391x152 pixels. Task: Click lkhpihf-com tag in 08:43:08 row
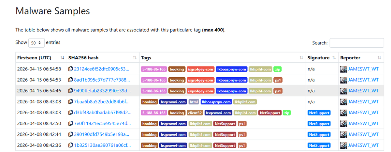coord(245,102)
